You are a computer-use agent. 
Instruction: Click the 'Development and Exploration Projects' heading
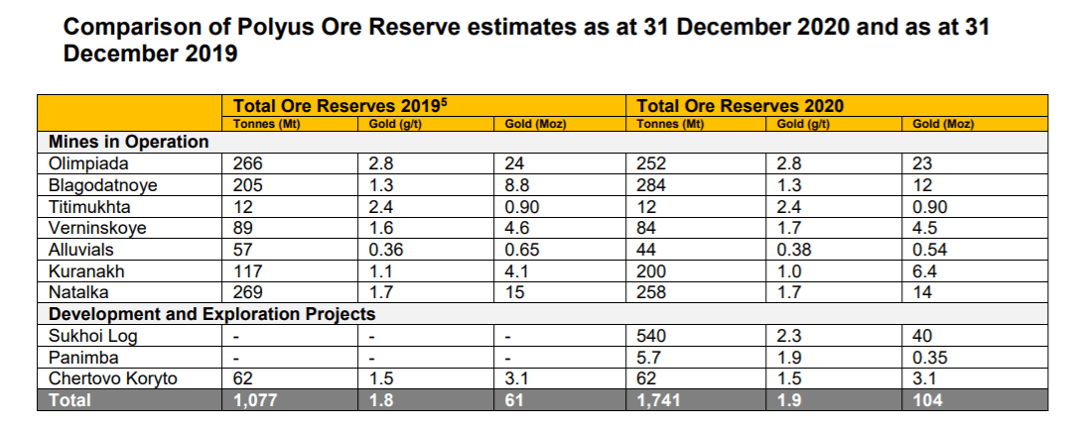(211, 314)
